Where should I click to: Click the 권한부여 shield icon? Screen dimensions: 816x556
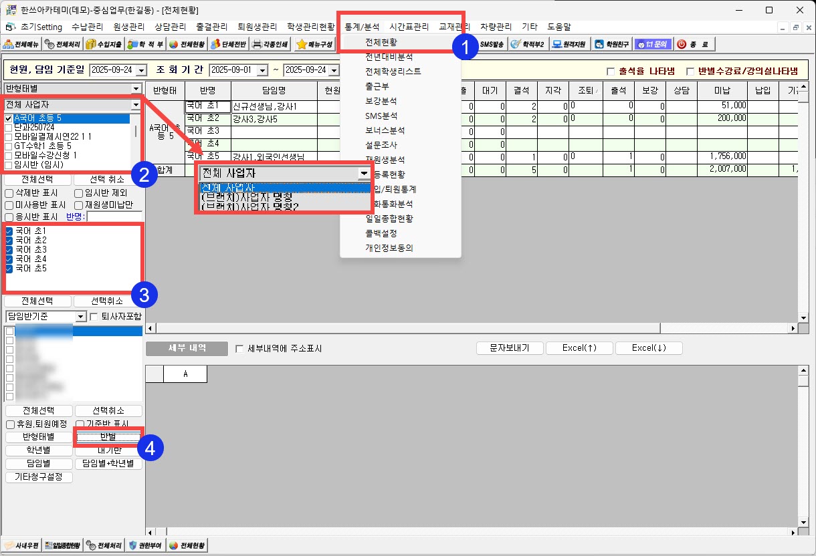146,545
